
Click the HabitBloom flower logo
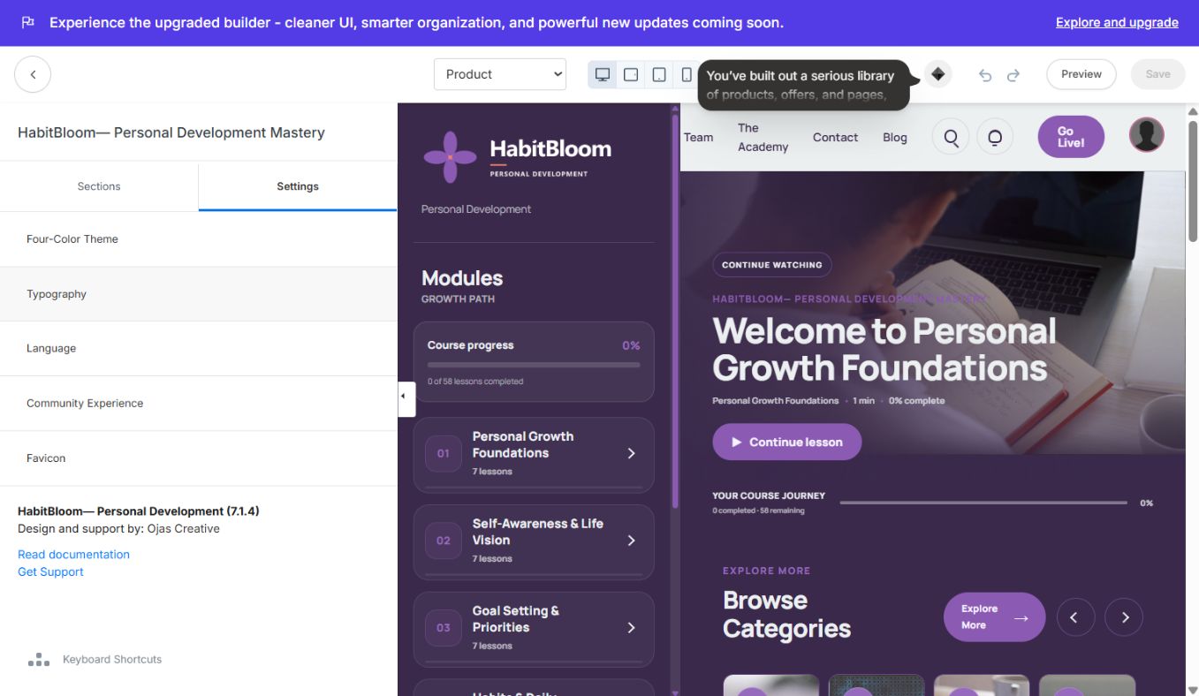(450, 157)
